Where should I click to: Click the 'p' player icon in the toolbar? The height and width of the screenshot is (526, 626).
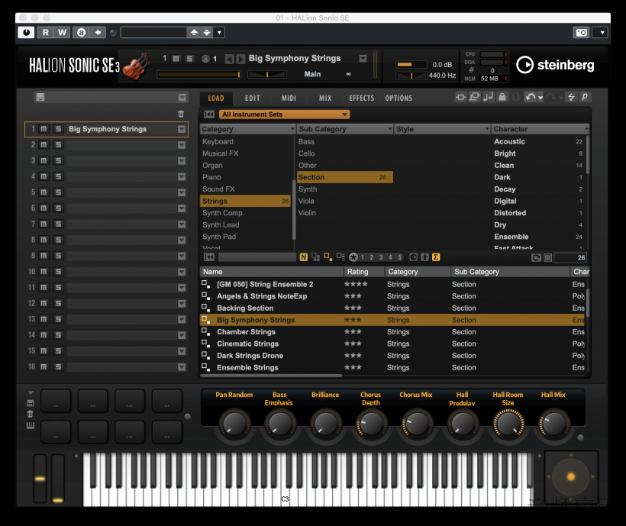click(585, 97)
